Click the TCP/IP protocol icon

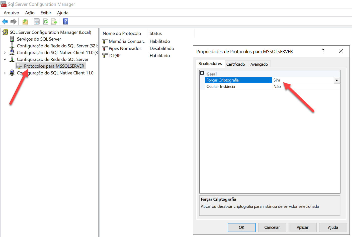click(105, 55)
